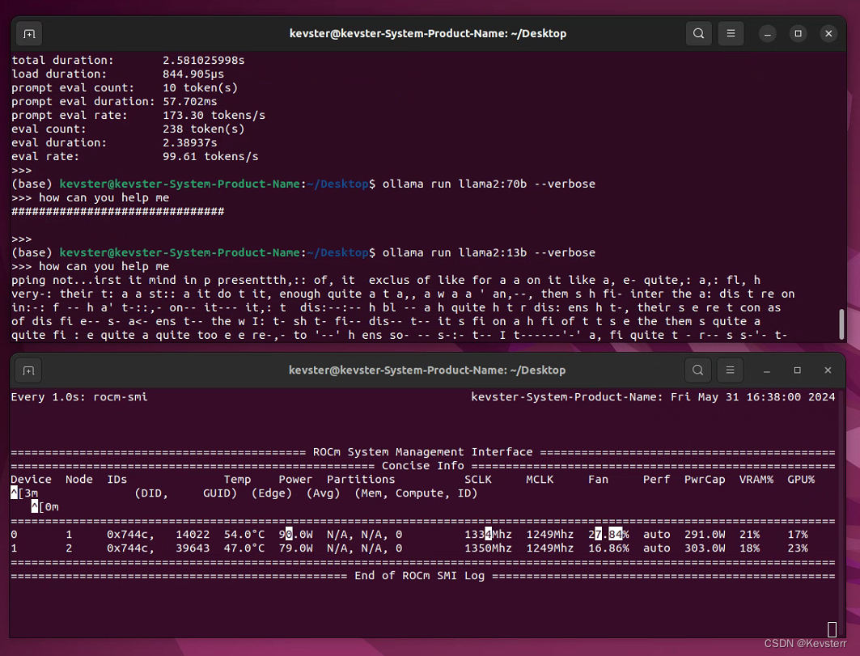
Task: Click the 'ollama run llama2:70b --verbose' command
Action: point(489,184)
